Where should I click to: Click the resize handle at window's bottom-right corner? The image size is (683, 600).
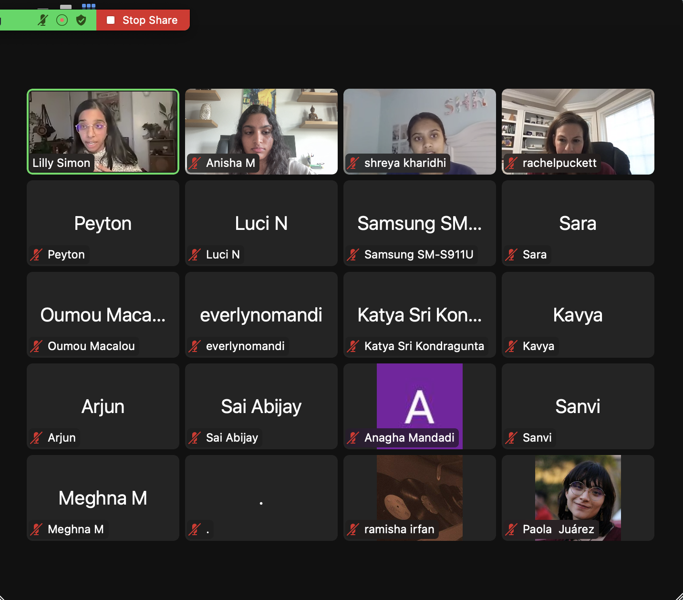[678, 595]
